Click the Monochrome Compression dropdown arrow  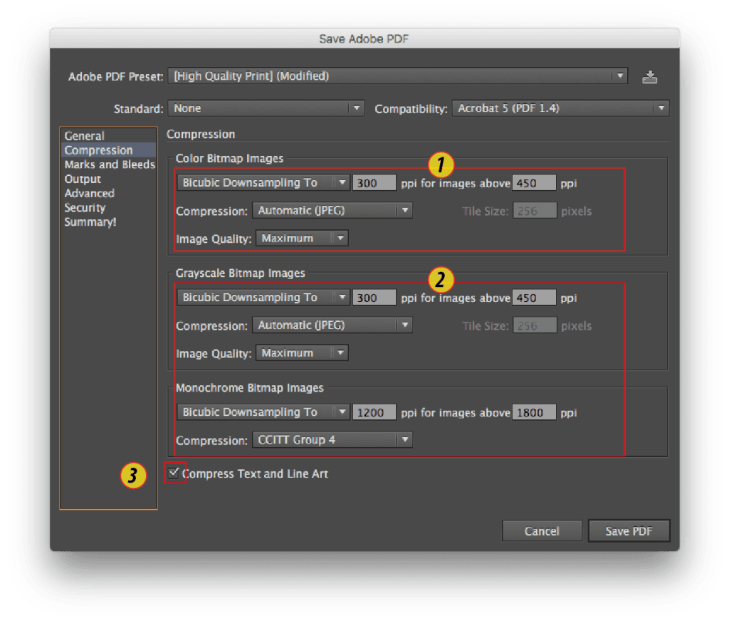point(406,439)
